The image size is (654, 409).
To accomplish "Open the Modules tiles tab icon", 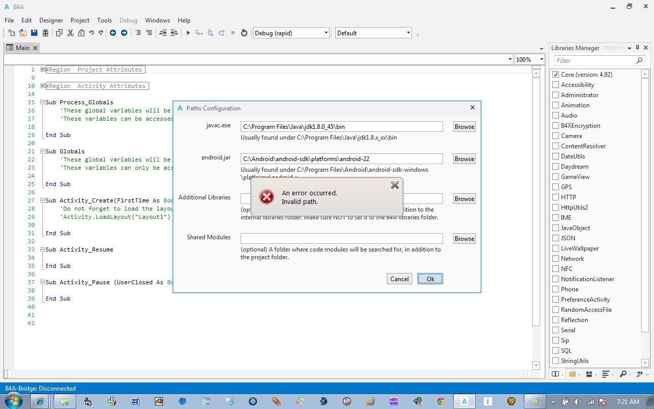I will click(x=589, y=374).
